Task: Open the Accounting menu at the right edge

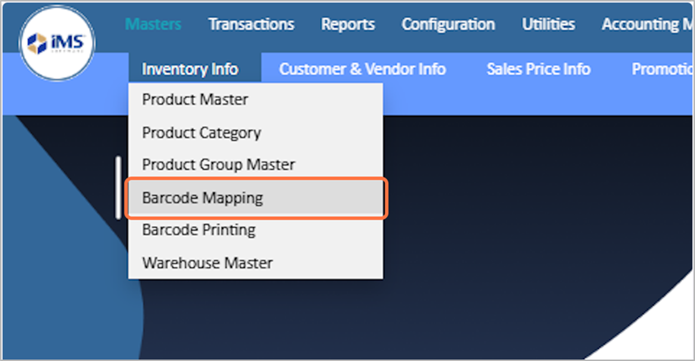Action: tap(647, 24)
